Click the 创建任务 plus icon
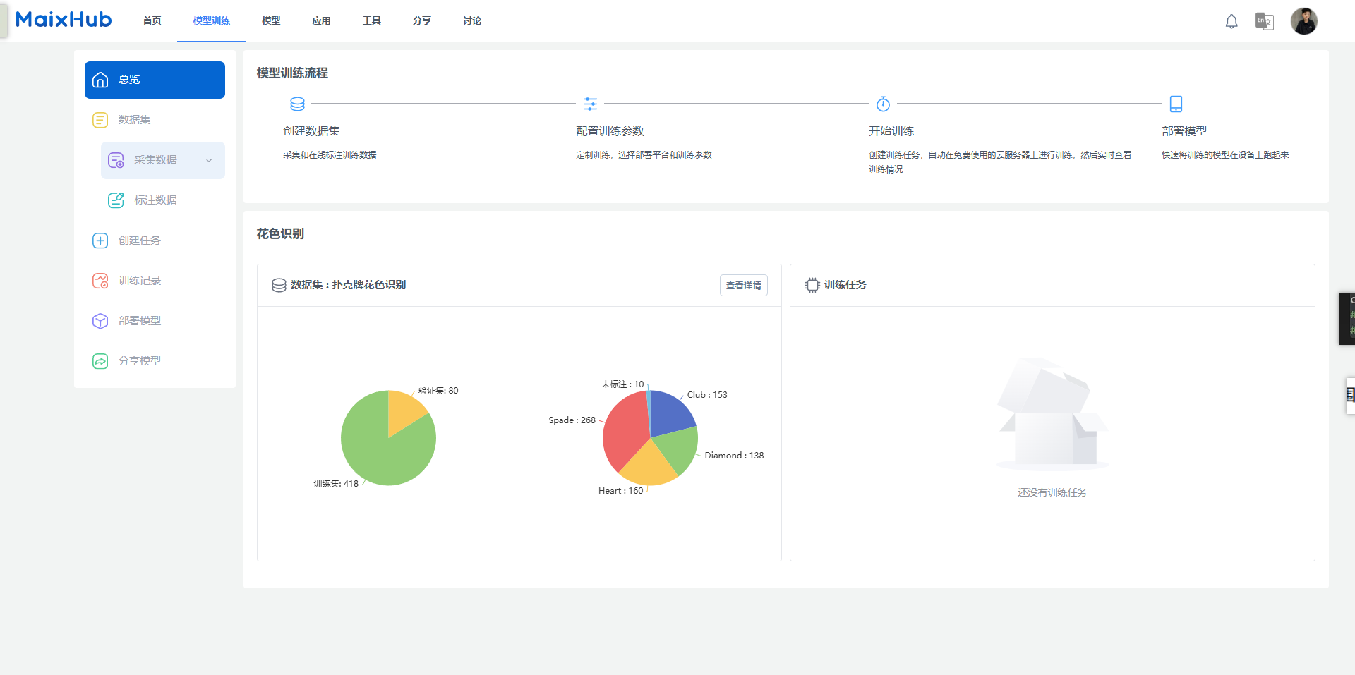 [x=100, y=241]
